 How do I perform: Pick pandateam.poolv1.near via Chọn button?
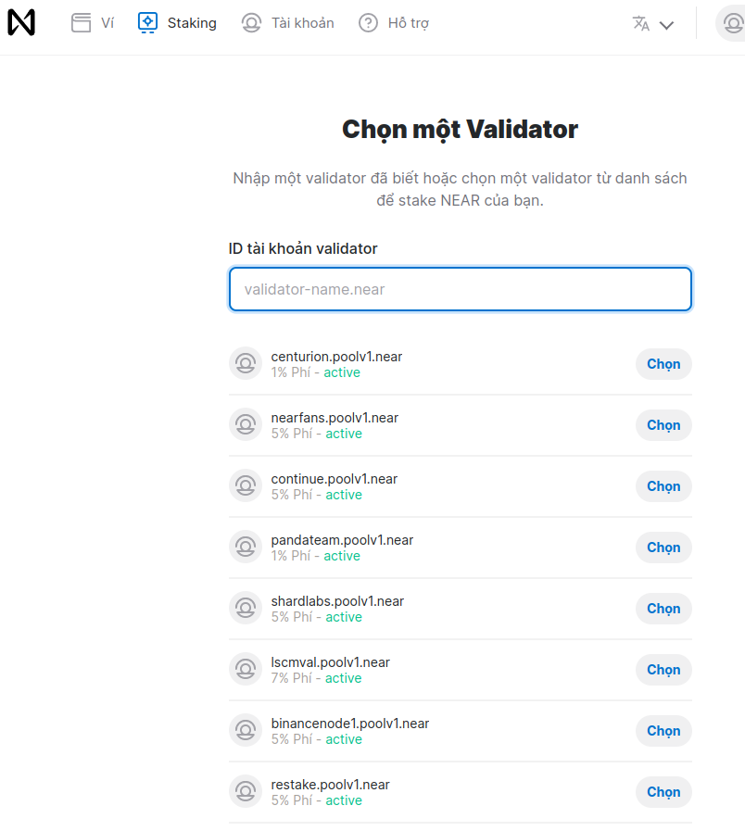(x=663, y=548)
